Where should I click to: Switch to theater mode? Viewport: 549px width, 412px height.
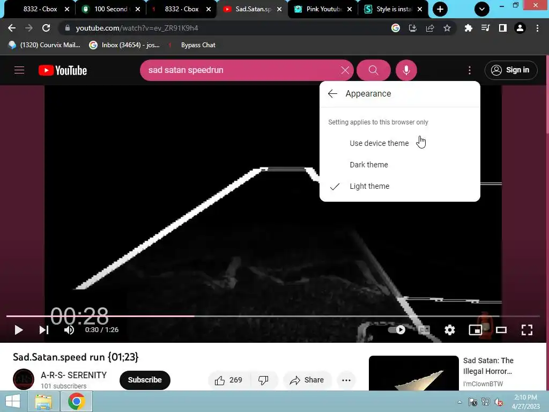[x=501, y=330]
